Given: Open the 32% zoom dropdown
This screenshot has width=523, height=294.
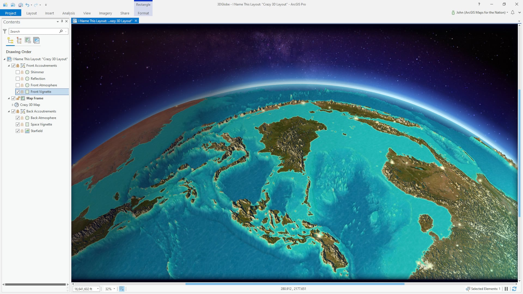Looking at the screenshot, I should click(114, 289).
